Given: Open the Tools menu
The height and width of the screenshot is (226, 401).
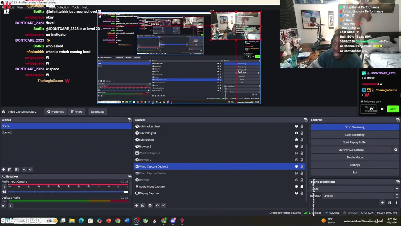Looking at the screenshot, I should (x=76, y=7).
